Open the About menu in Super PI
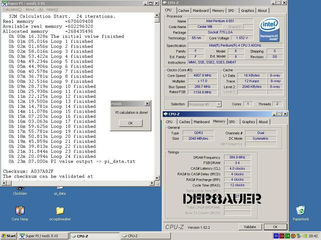The width and height of the screenshot is (321, 240). point(34,9)
